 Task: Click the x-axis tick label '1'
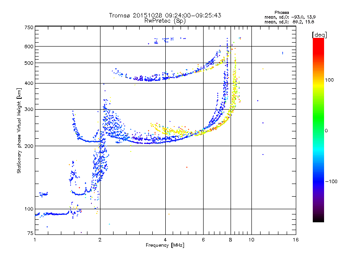pos(35,240)
